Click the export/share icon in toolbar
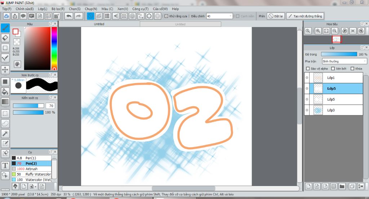369x199 pixels. pos(15,16)
